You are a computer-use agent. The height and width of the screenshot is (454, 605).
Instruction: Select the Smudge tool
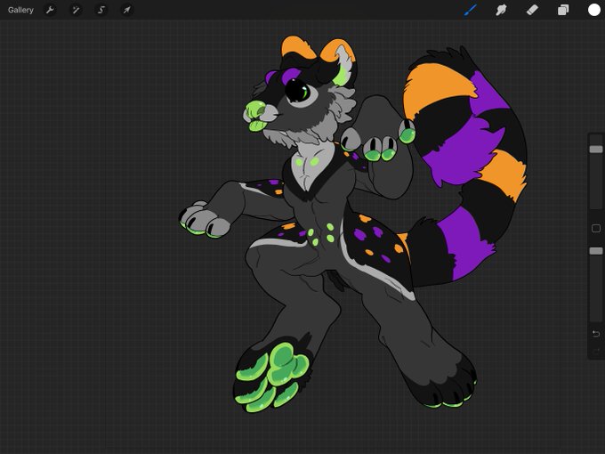point(501,10)
